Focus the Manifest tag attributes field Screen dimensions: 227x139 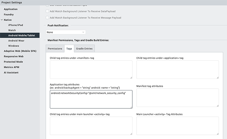pyautogui.click(x=177, y=98)
